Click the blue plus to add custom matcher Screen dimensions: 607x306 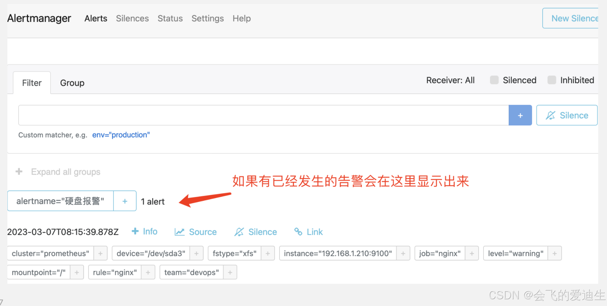(x=520, y=115)
